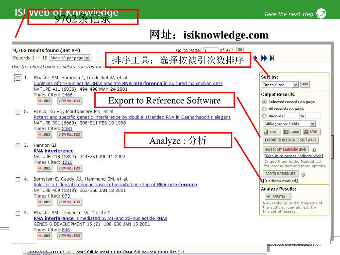Open Role for a bidentate ribonuclease article
This screenshot has height=255, width=340.
tap(115, 185)
